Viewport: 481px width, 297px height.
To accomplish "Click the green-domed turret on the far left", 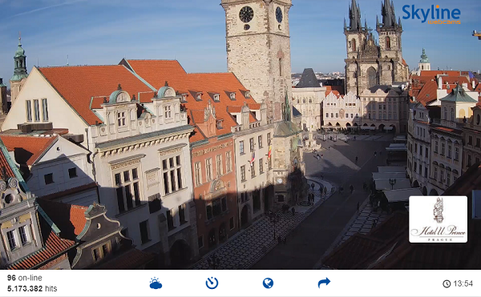I will pos(19,61).
